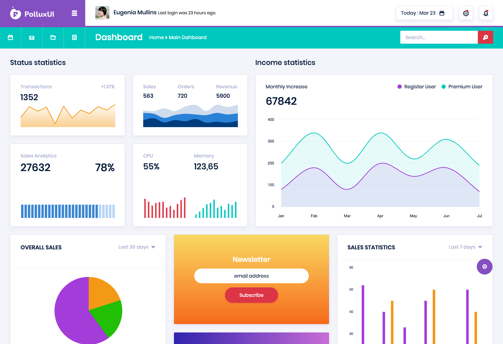Click the PolluxUI logo icon

[x=15, y=13]
